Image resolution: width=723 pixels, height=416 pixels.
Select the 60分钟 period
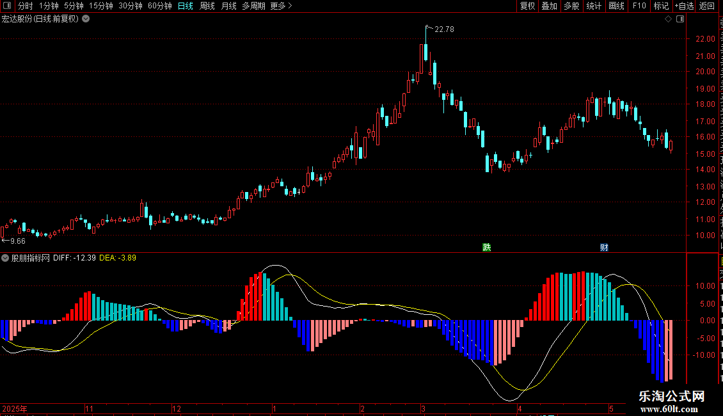[x=160, y=6]
